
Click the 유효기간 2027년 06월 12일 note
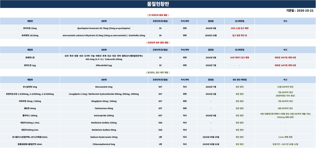[285, 144]
